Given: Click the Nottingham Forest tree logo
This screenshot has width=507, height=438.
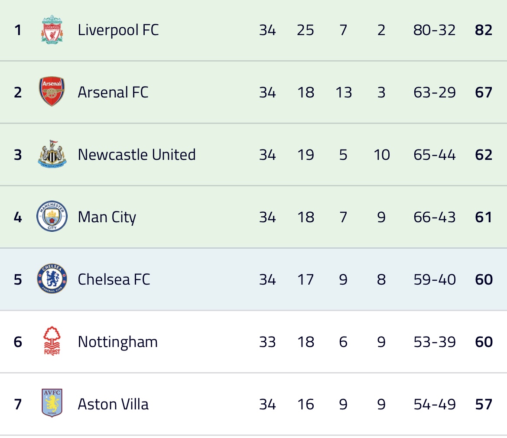Looking at the screenshot, I should (52, 341).
